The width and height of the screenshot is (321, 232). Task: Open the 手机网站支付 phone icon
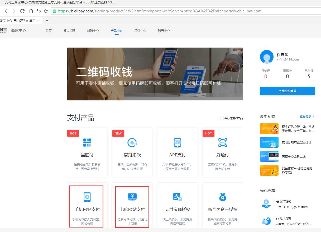[x=87, y=197]
